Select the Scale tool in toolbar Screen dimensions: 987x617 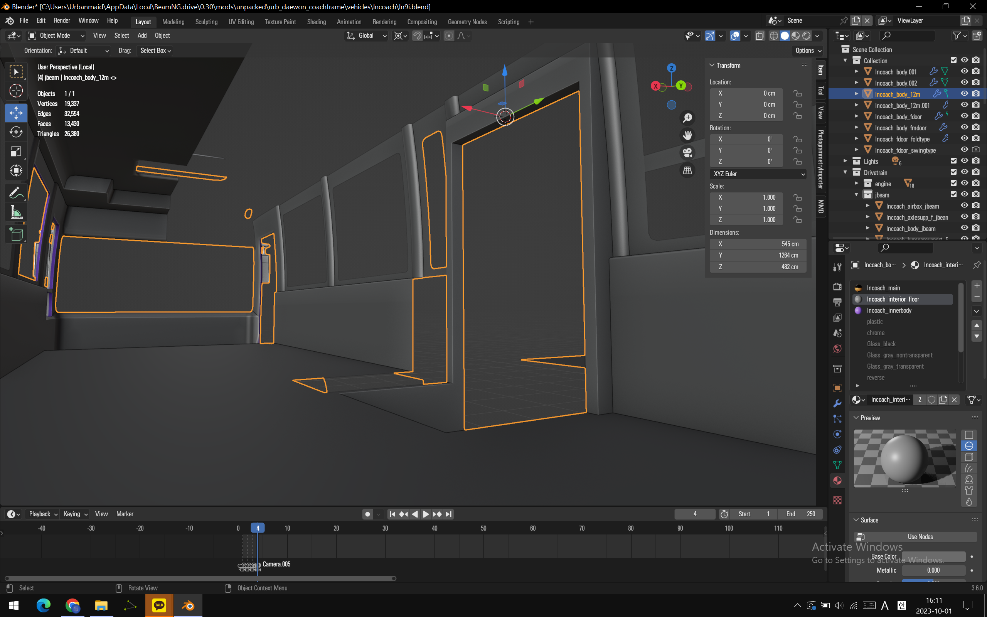16,152
